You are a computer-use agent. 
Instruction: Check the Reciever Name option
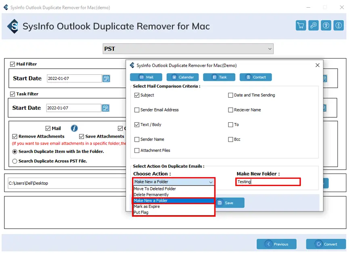(231, 110)
